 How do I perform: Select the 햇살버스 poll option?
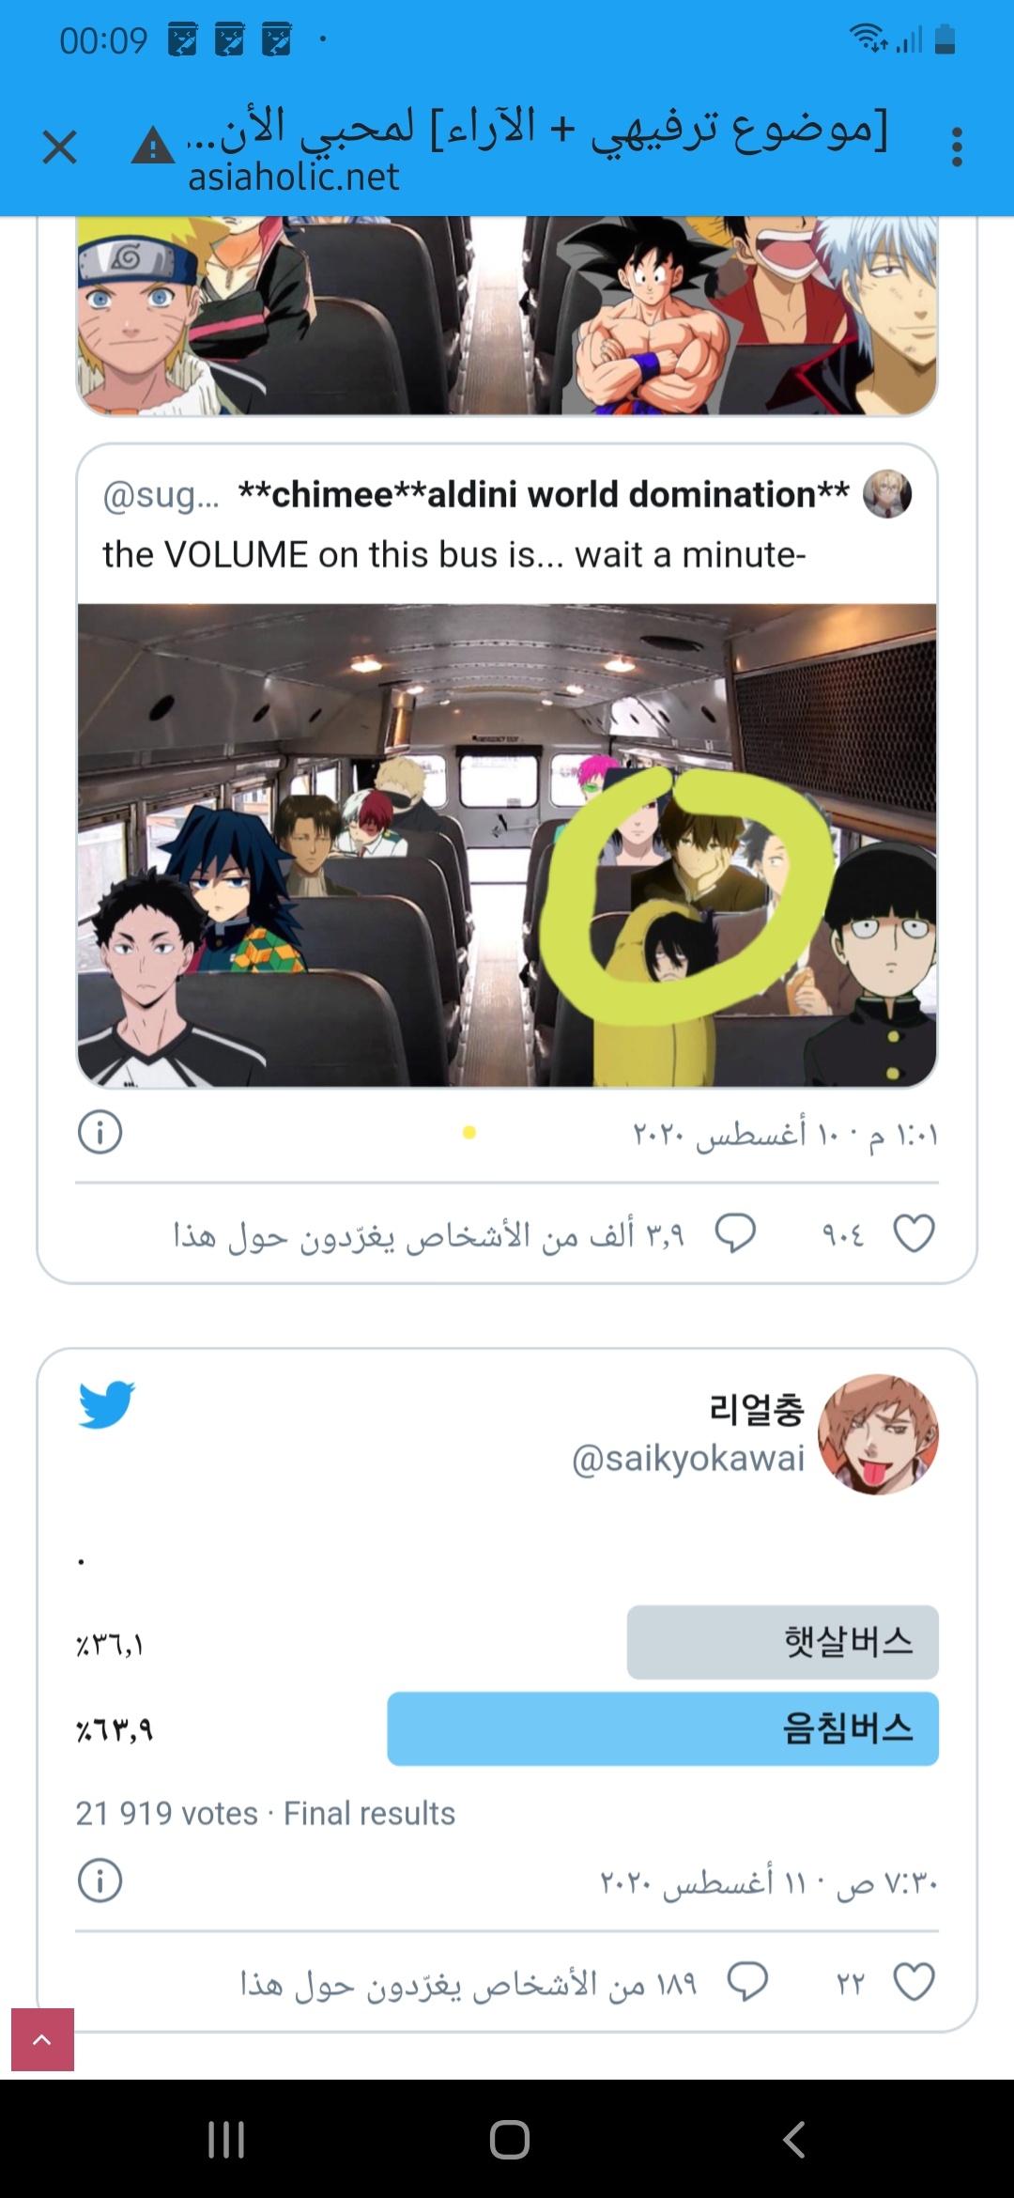tap(782, 1642)
